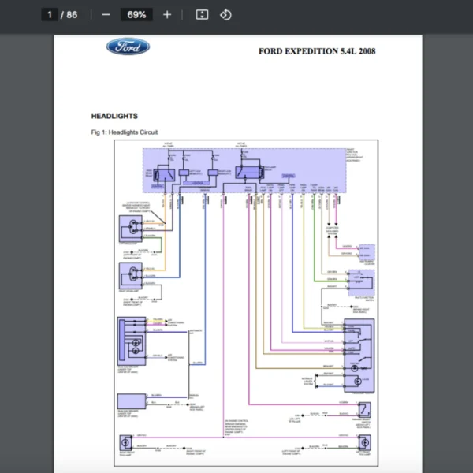Click the multifunction switch block
Image resolution: width=473 pixels, height=473 pixels.
pos(361,283)
